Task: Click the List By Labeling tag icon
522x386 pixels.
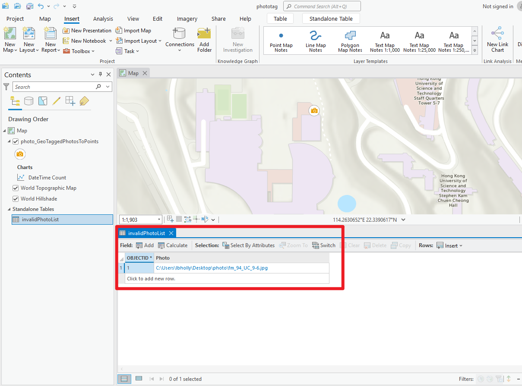Action: (84, 101)
